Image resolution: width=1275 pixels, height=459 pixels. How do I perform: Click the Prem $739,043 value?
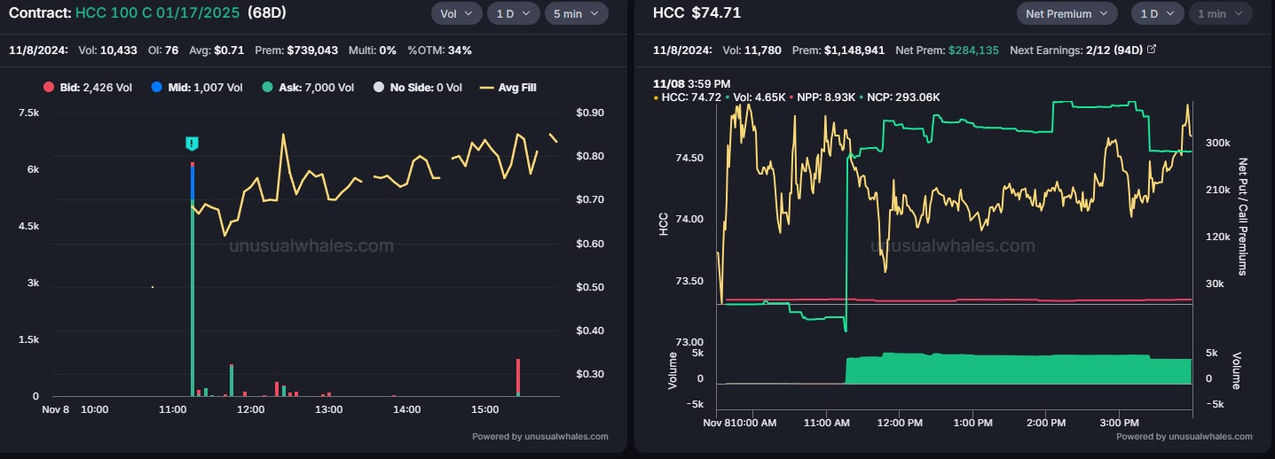296,51
